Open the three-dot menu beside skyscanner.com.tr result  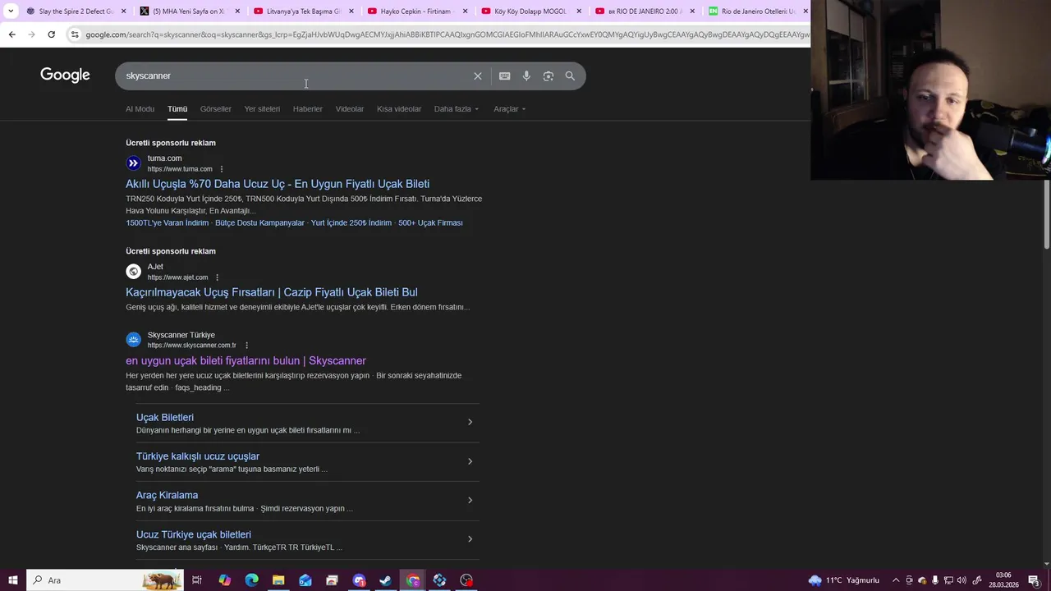(x=246, y=346)
